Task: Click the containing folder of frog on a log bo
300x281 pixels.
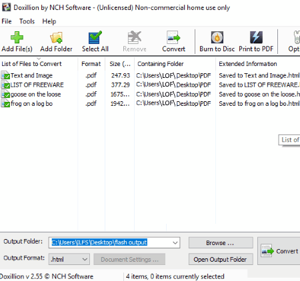Action: (x=173, y=104)
